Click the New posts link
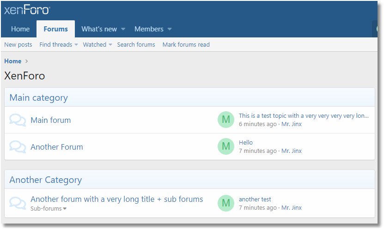The image size is (384, 230). pos(18,44)
